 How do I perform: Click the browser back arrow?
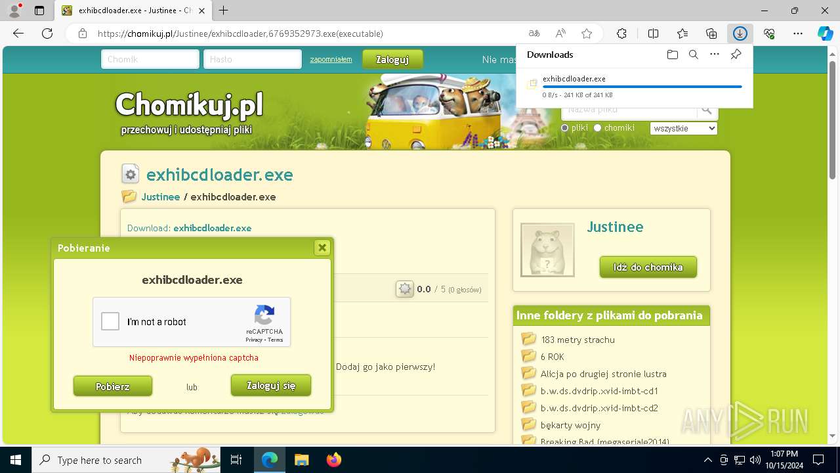tap(18, 34)
